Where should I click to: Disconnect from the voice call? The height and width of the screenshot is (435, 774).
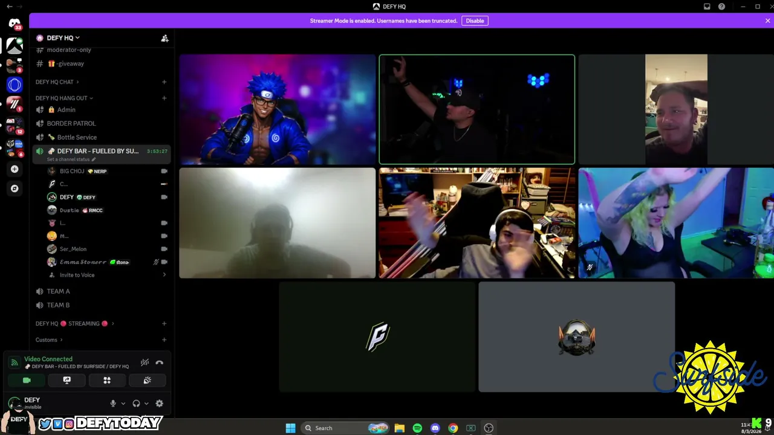(x=159, y=362)
